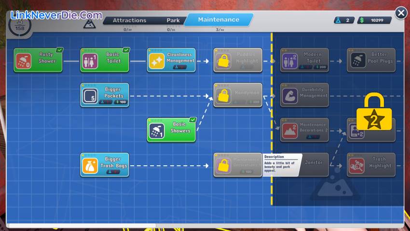
Task: Close the research tree window
Action: tap(401, 13)
